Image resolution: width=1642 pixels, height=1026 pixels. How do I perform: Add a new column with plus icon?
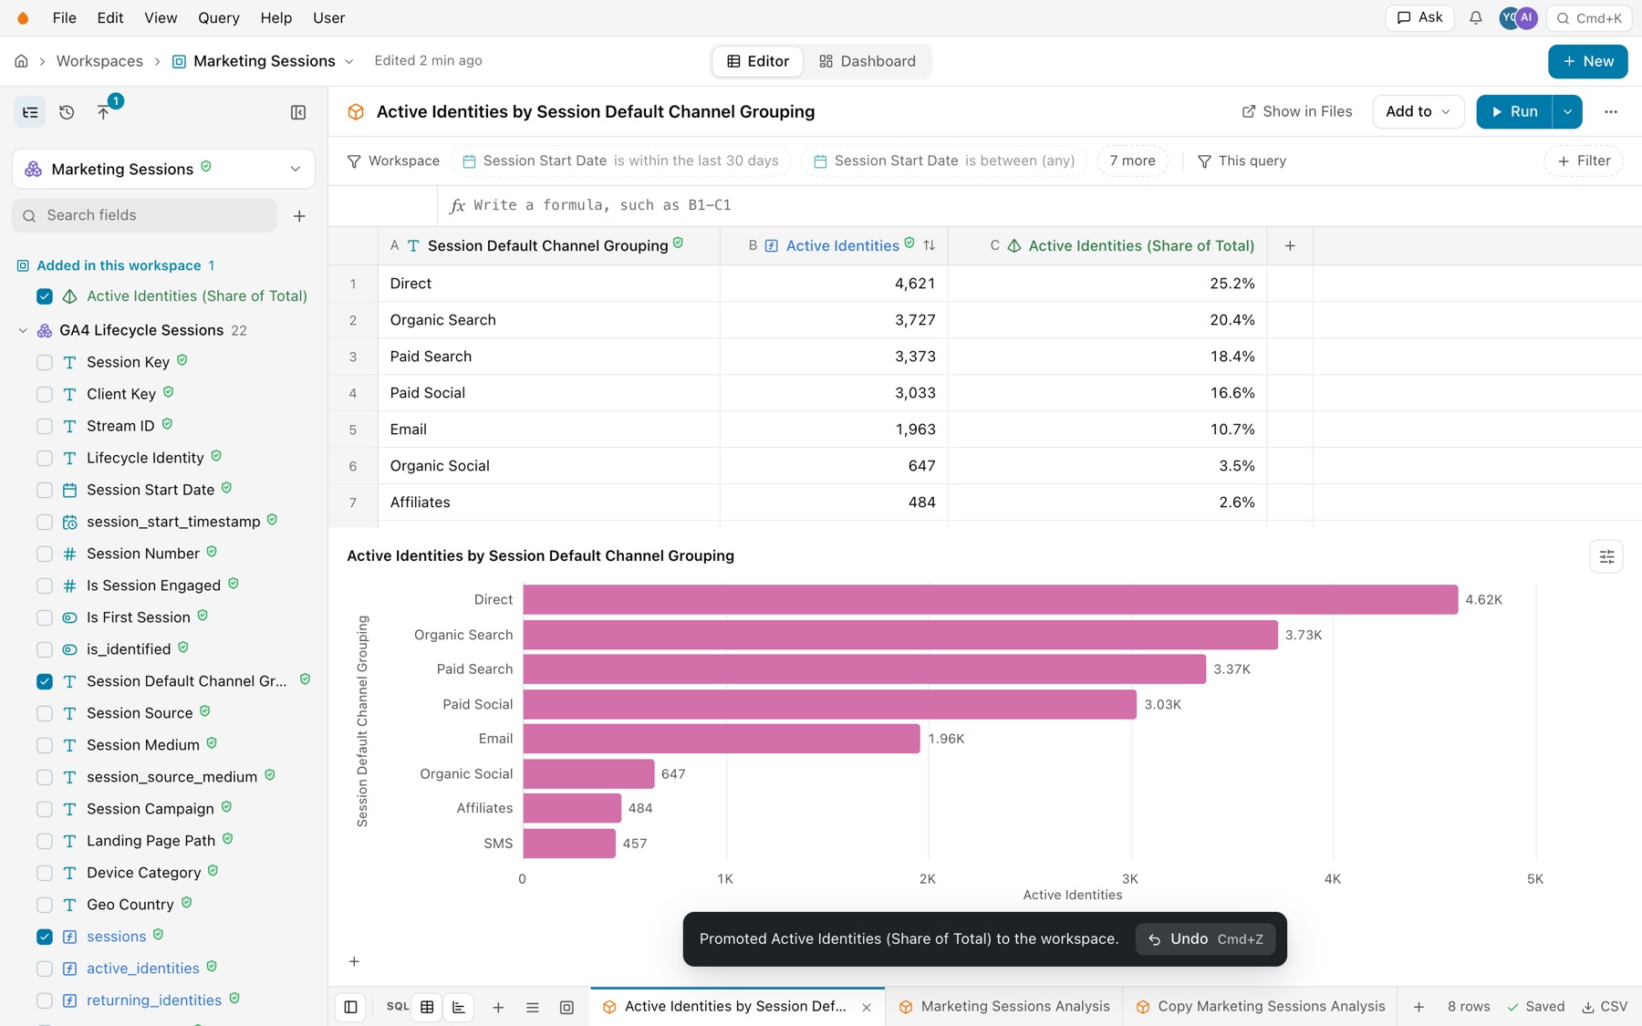point(1290,245)
